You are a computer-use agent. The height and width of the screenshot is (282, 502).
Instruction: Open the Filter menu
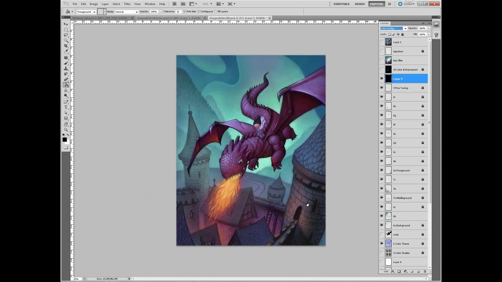(x=127, y=4)
